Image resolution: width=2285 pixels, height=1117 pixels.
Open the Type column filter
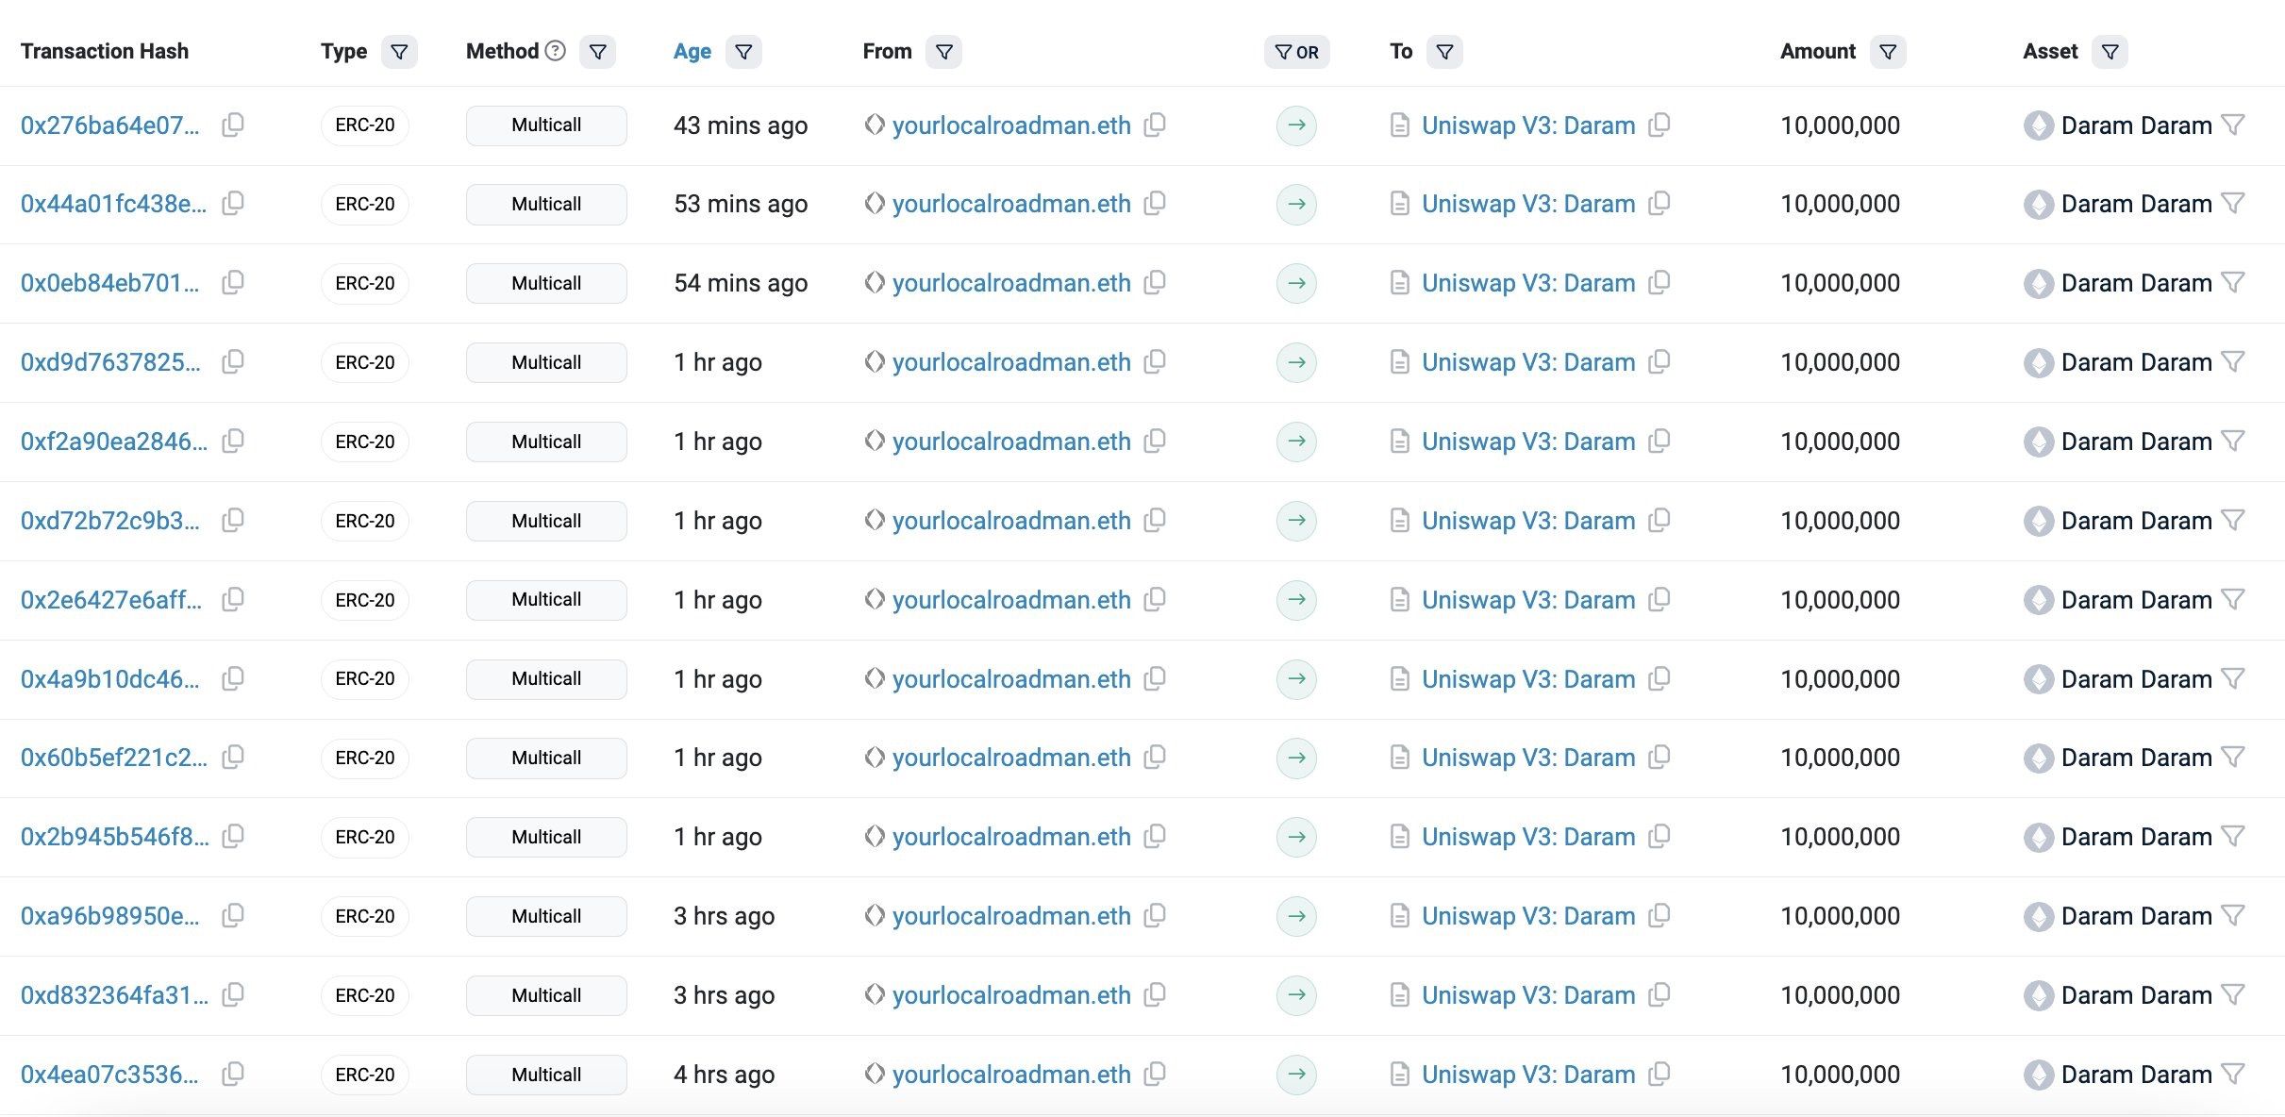(399, 52)
